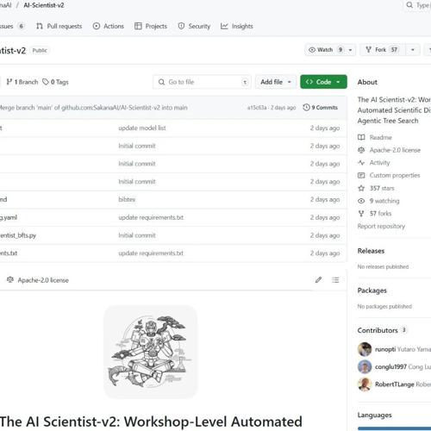Open the green Code dropdown
This screenshot has height=431, width=431.
click(x=323, y=82)
